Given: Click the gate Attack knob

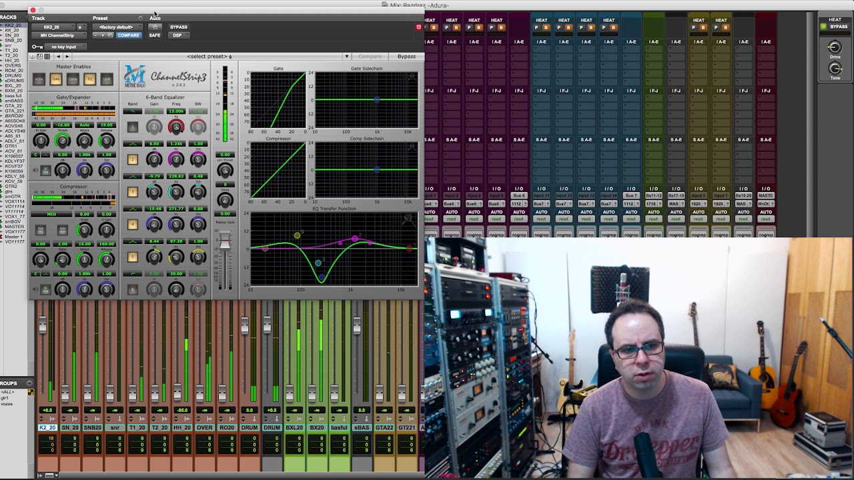Looking at the screenshot, I should tap(85, 141).
